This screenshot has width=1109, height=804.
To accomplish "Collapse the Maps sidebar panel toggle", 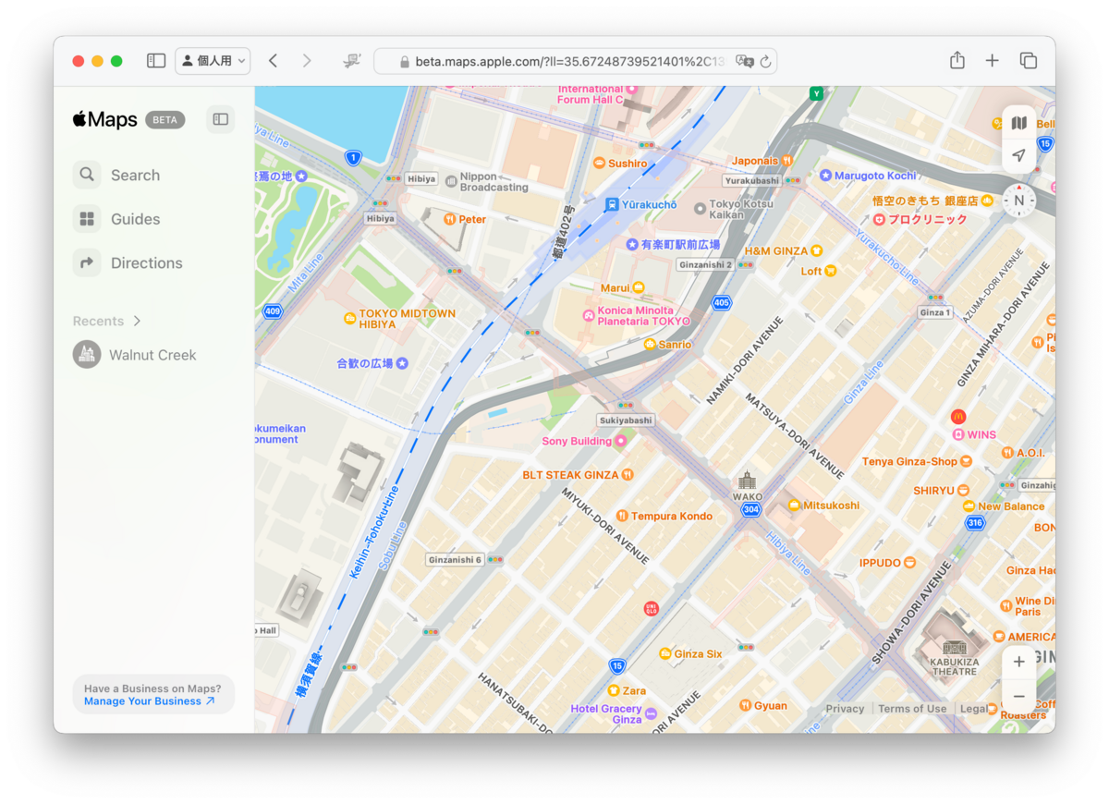I will [x=220, y=119].
